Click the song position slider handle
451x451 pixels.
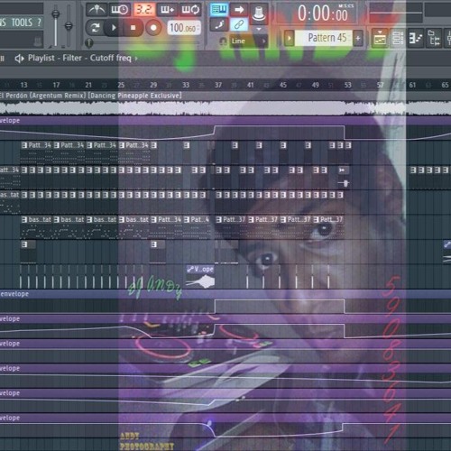tap(88, 43)
